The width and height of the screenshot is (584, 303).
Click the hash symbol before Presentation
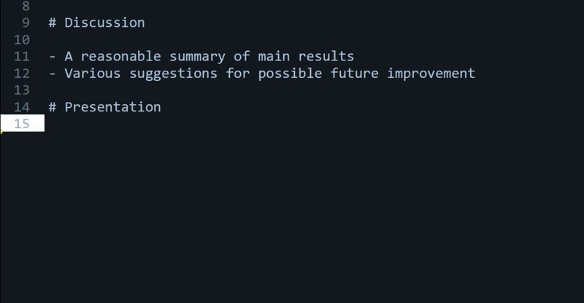pos(53,107)
